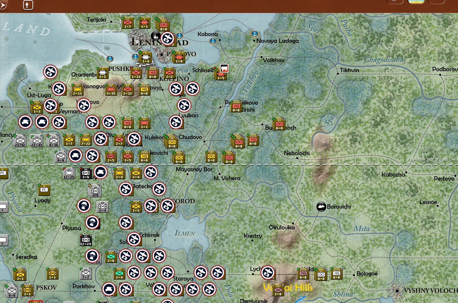Click the 2=8 unit on Valdai Hills
This screenshot has height=303, width=458.
coord(278,291)
